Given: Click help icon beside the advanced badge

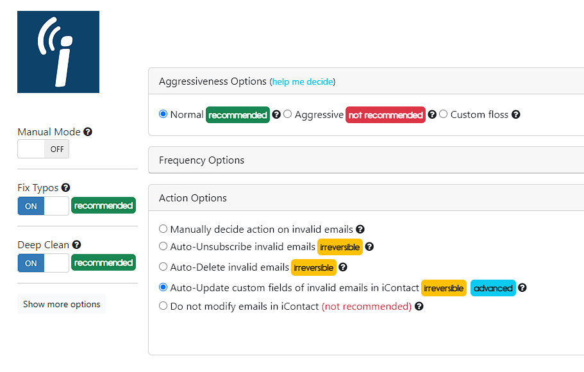Looking at the screenshot, I should [x=522, y=287].
